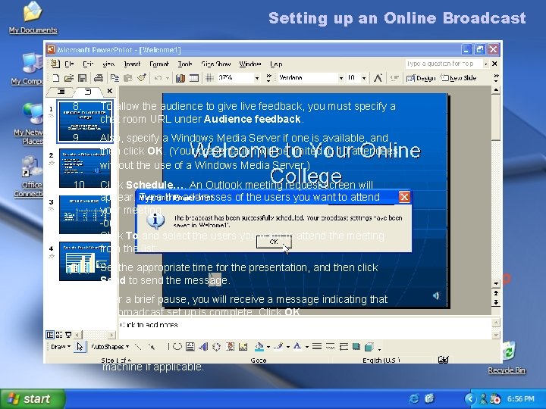Select slide 3 thumbnail

tap(85, 214)
